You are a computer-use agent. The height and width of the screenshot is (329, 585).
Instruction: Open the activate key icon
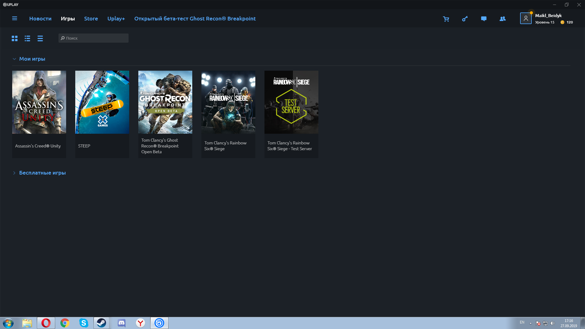click(x=465, y=19)
